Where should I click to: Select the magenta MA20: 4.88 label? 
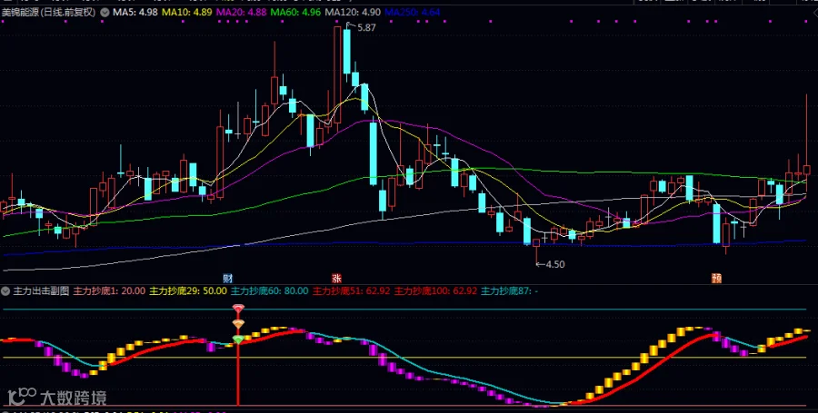pyautogui.click(x=241, y=12)
